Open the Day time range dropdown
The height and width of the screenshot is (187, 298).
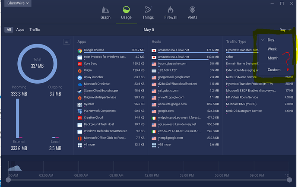pos(285,30)
